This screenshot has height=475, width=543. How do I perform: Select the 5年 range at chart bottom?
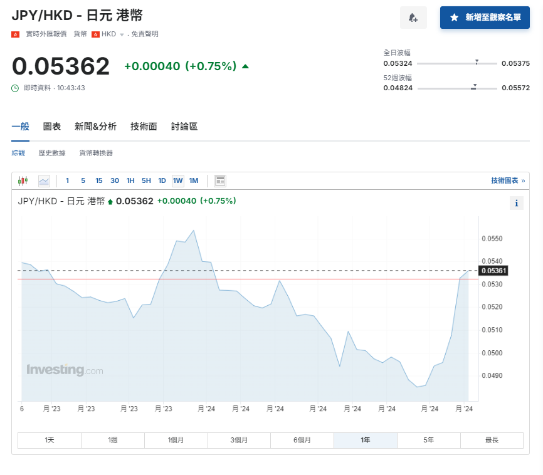point(428,440)
